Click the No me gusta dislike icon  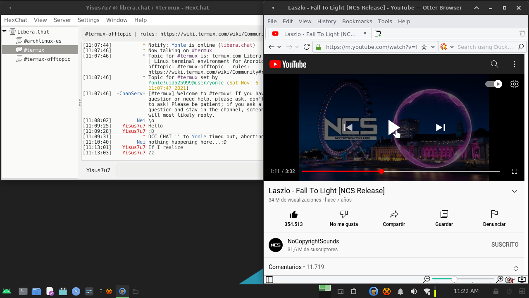(344, 214)
